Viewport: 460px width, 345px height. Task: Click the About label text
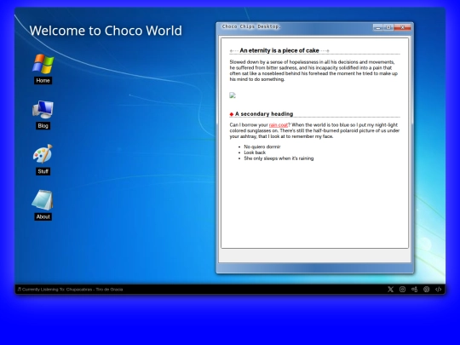click(x=43, y=217)
